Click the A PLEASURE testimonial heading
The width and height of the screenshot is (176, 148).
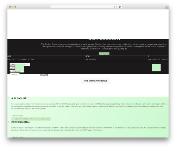[19, 98]
